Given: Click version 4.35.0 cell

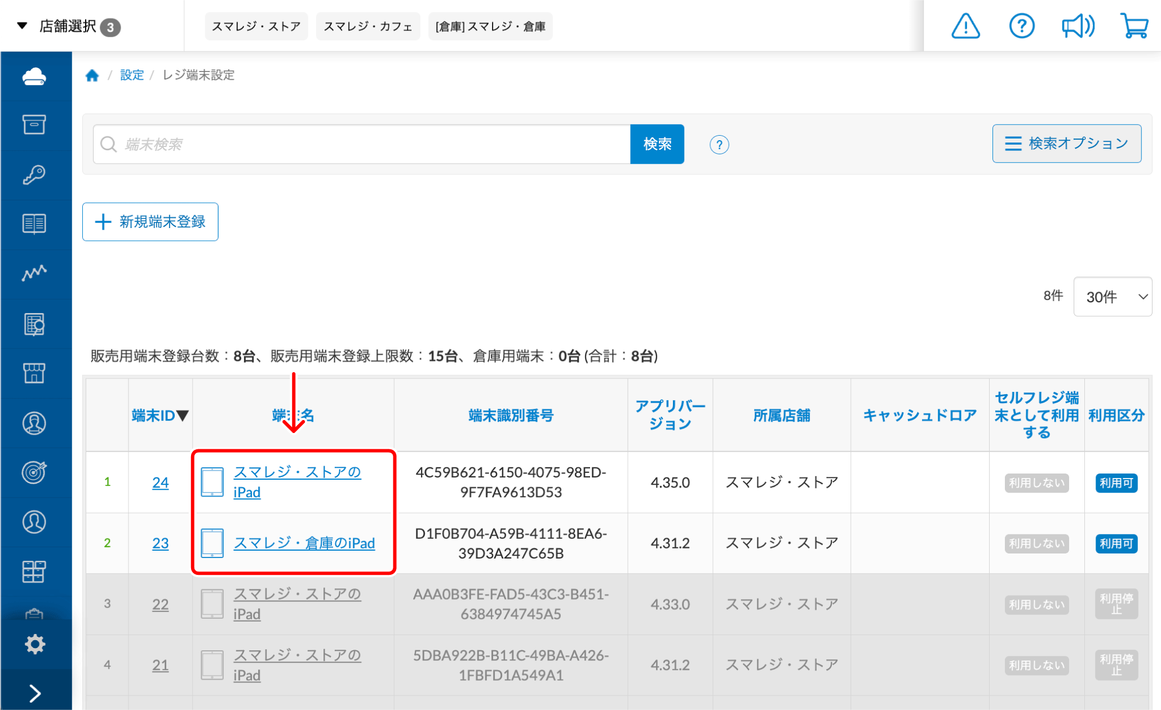Looking at the screenshot, I should (670, 483).
